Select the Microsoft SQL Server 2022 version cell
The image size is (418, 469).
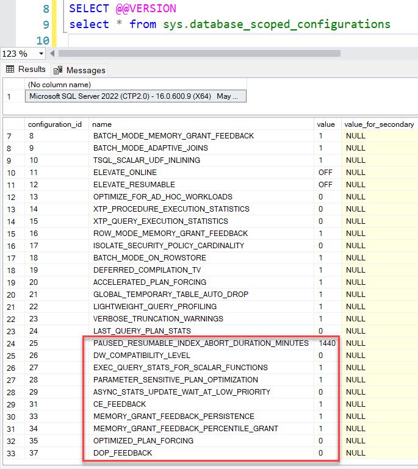click(x=135, y=96)
